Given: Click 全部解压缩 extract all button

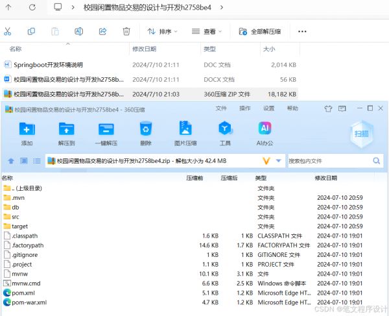Looking at the screenshot, I should tap(260, 32).
